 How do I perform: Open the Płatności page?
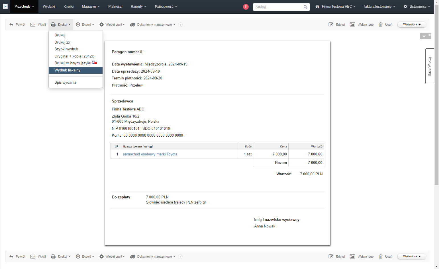pyautogui.click(x=115, y=7)
